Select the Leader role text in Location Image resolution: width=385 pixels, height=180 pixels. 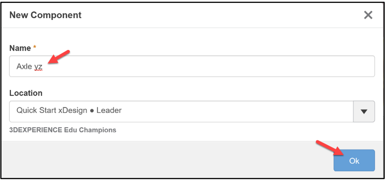[109, 110]
